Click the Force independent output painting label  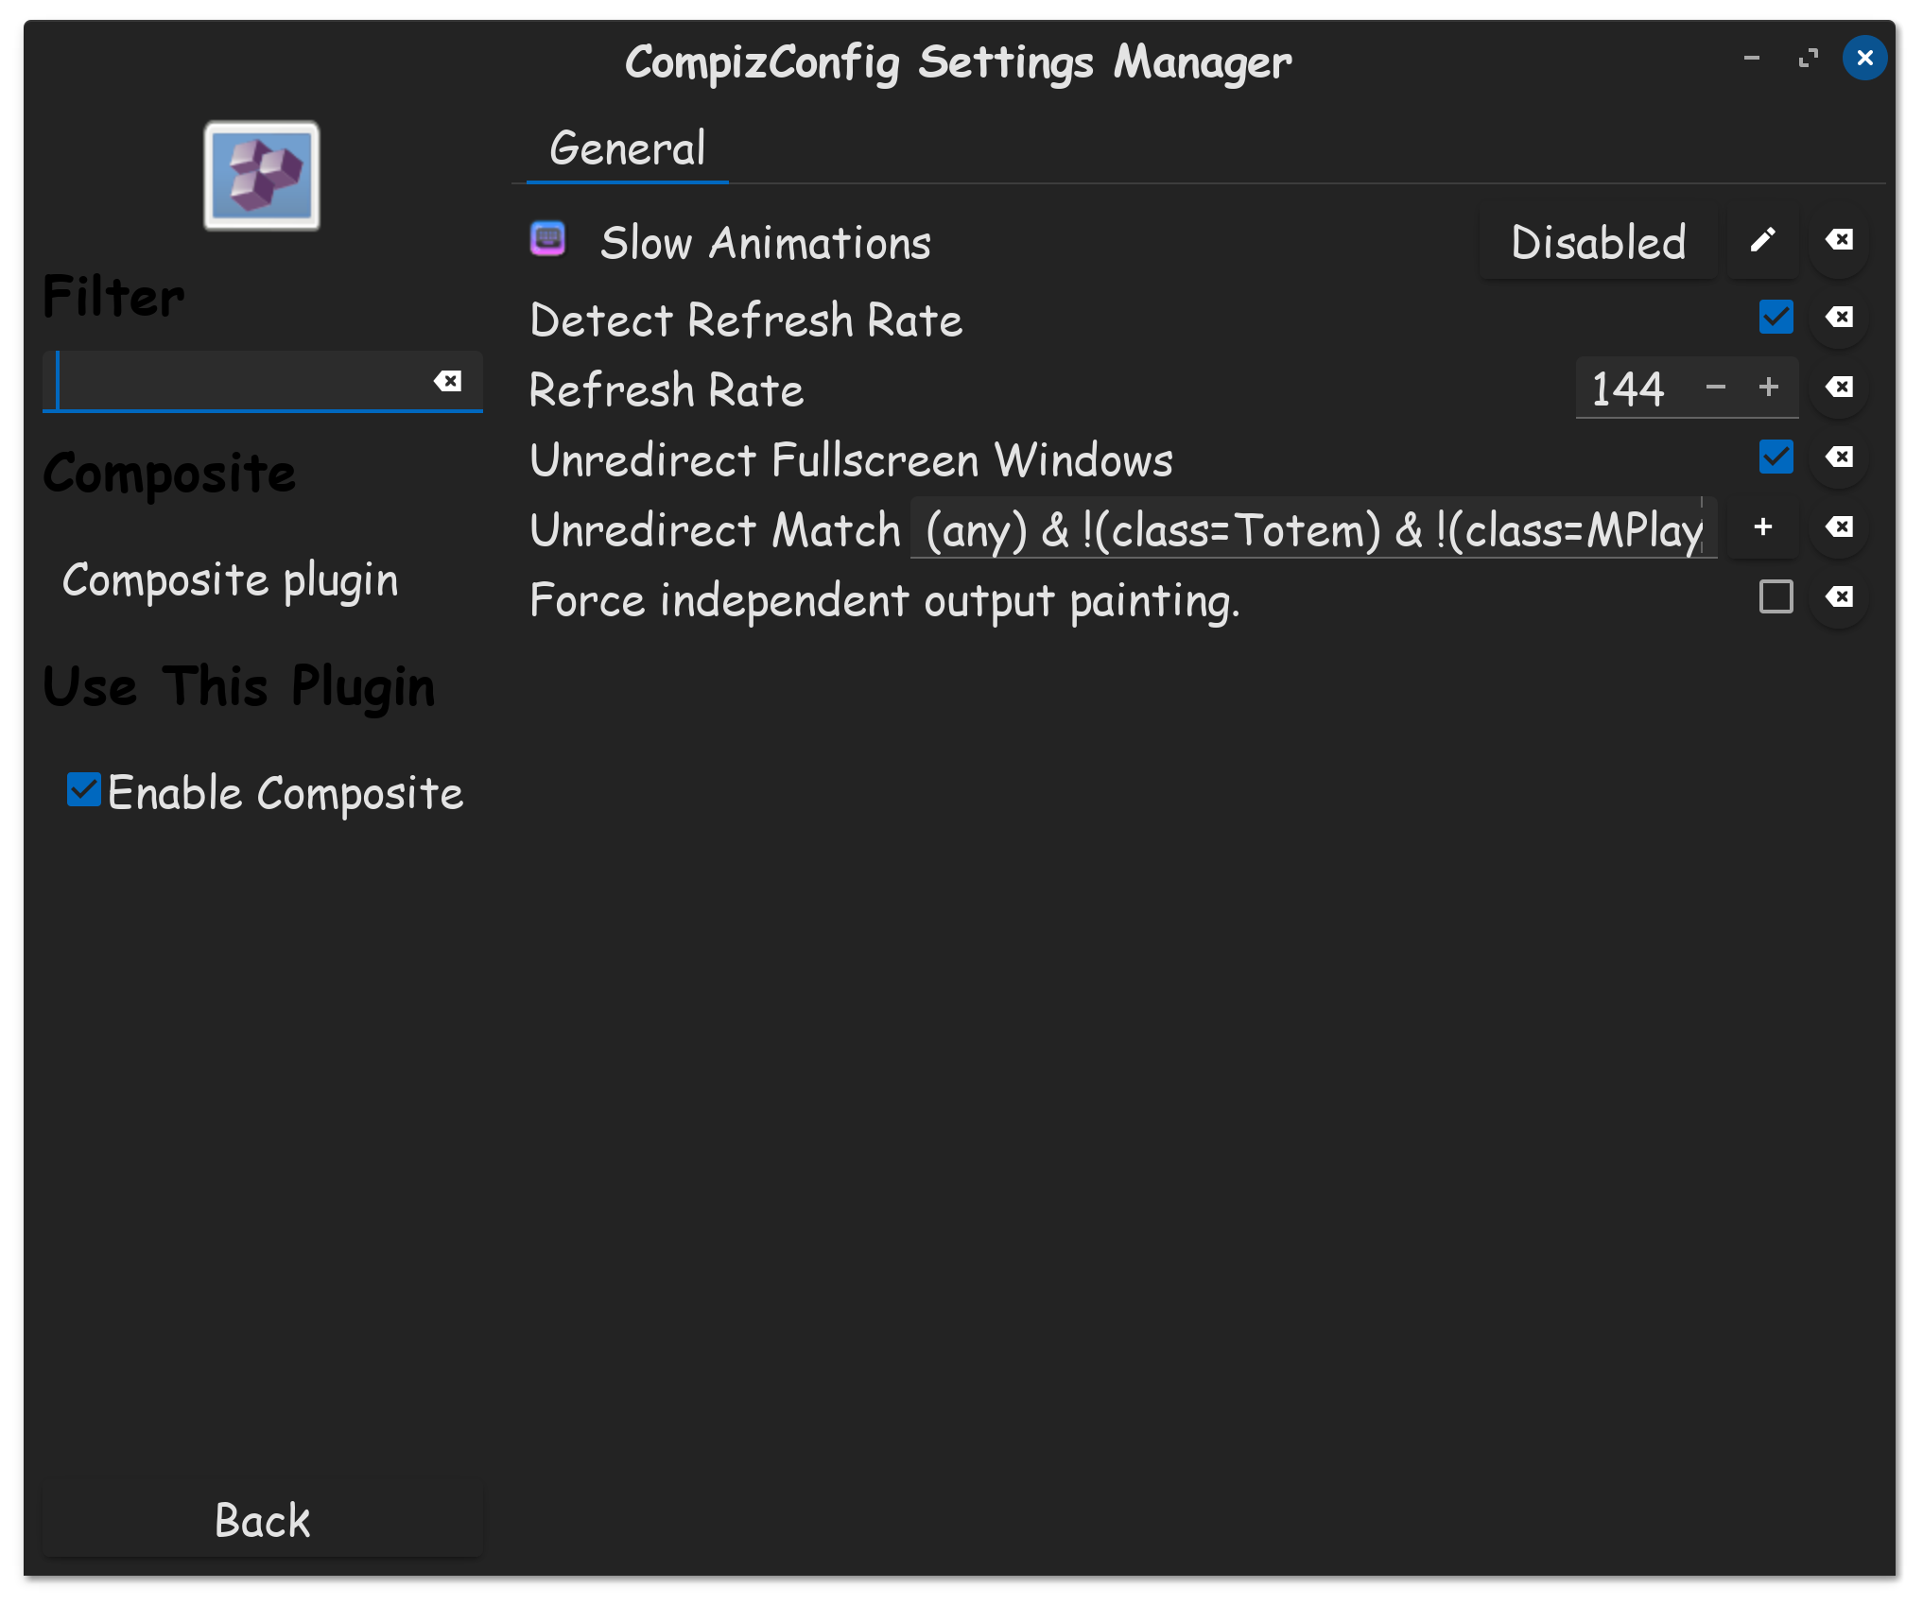point(885,600)
